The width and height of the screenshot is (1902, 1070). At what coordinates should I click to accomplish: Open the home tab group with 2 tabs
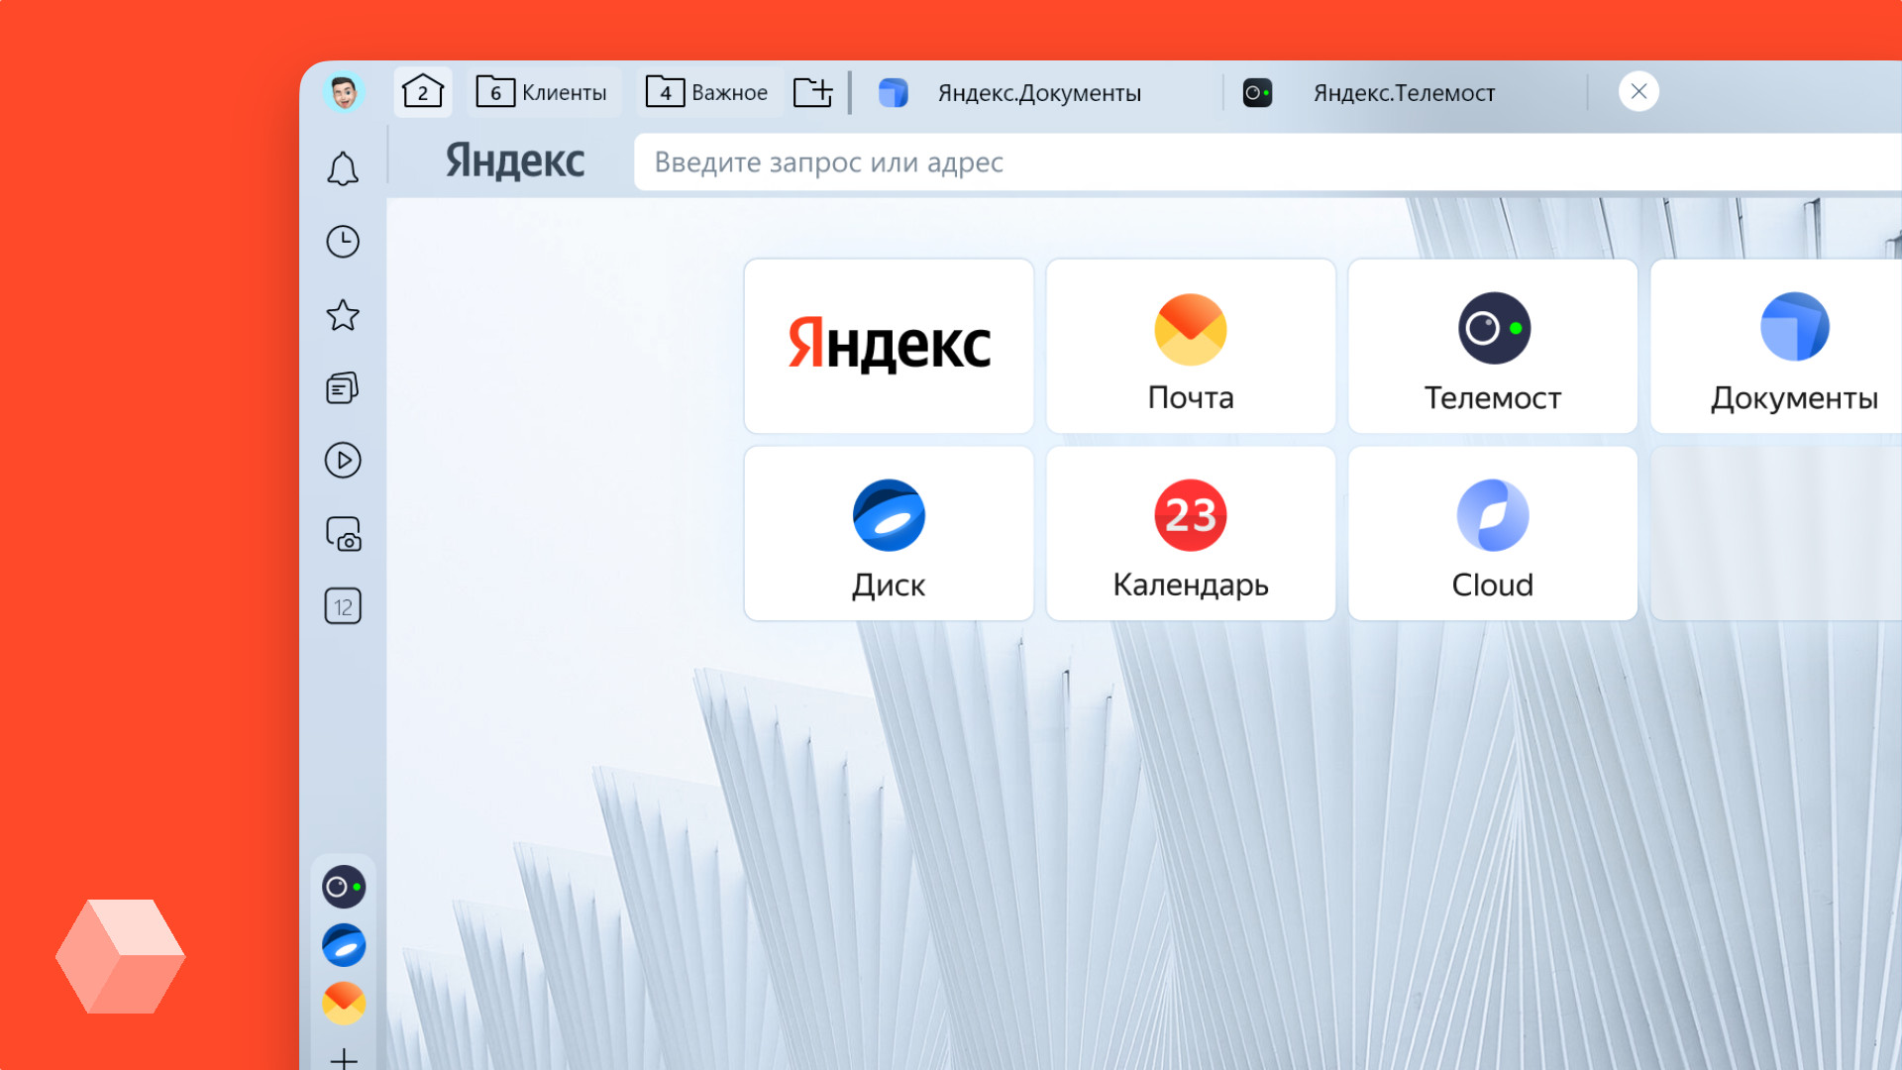(x=423, y=92)
